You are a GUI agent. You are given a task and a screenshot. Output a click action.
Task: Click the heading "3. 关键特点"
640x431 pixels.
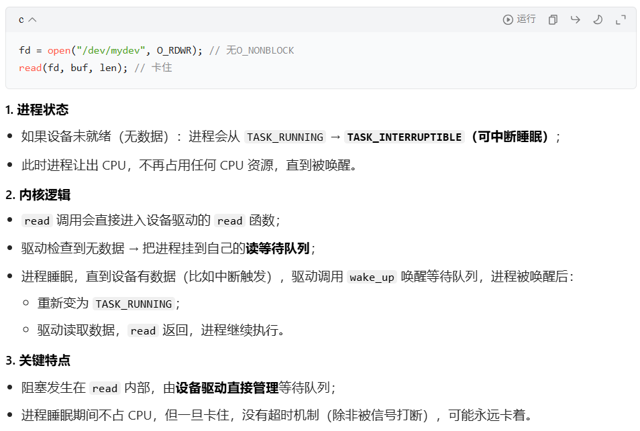[38, 361]
